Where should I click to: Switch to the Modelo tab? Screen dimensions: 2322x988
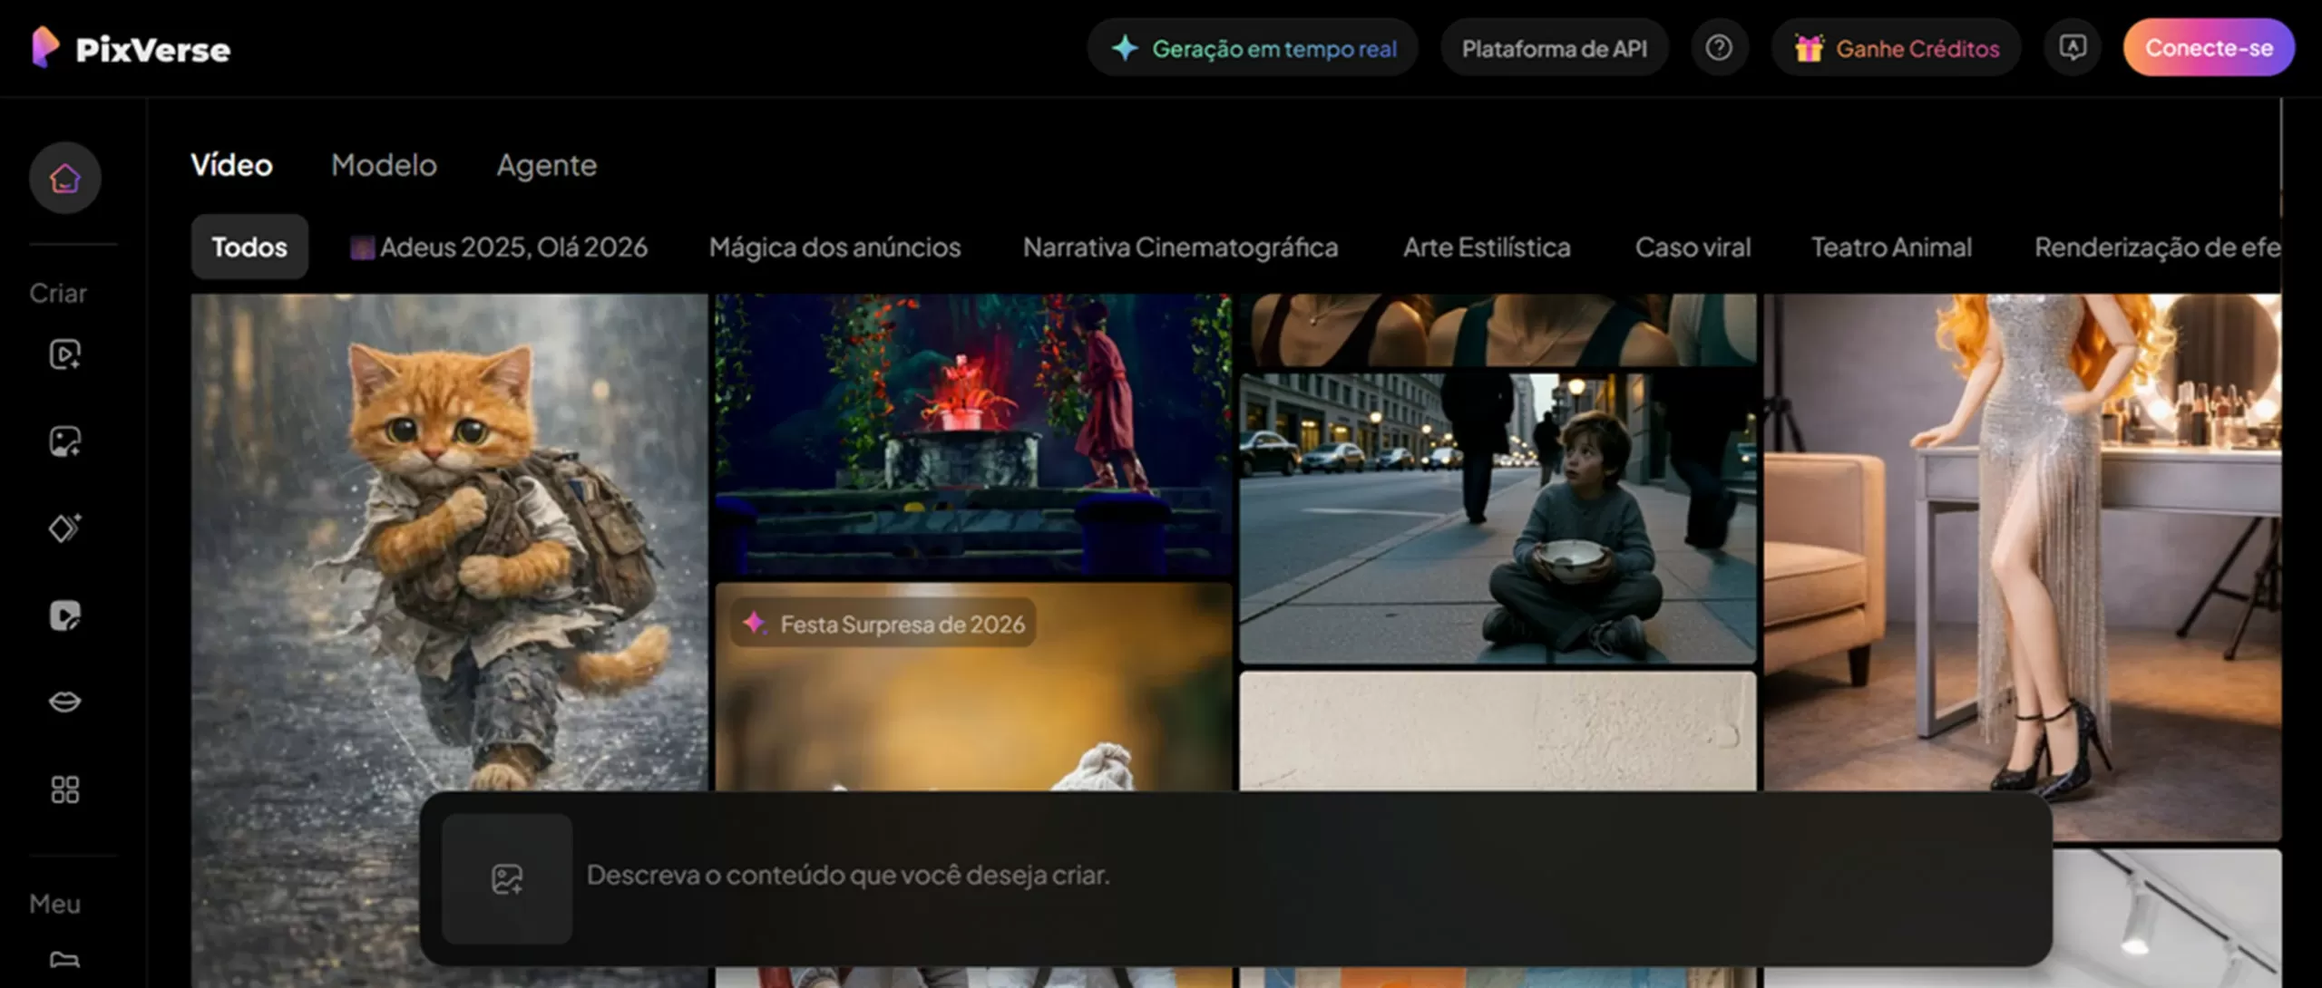[384, 165]
